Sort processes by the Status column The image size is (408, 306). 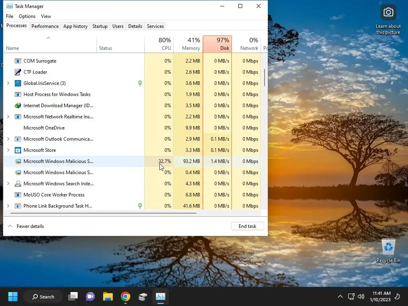[120, 45]
